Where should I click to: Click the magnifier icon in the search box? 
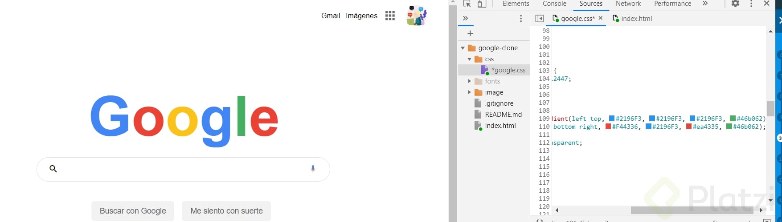(53, 169)
